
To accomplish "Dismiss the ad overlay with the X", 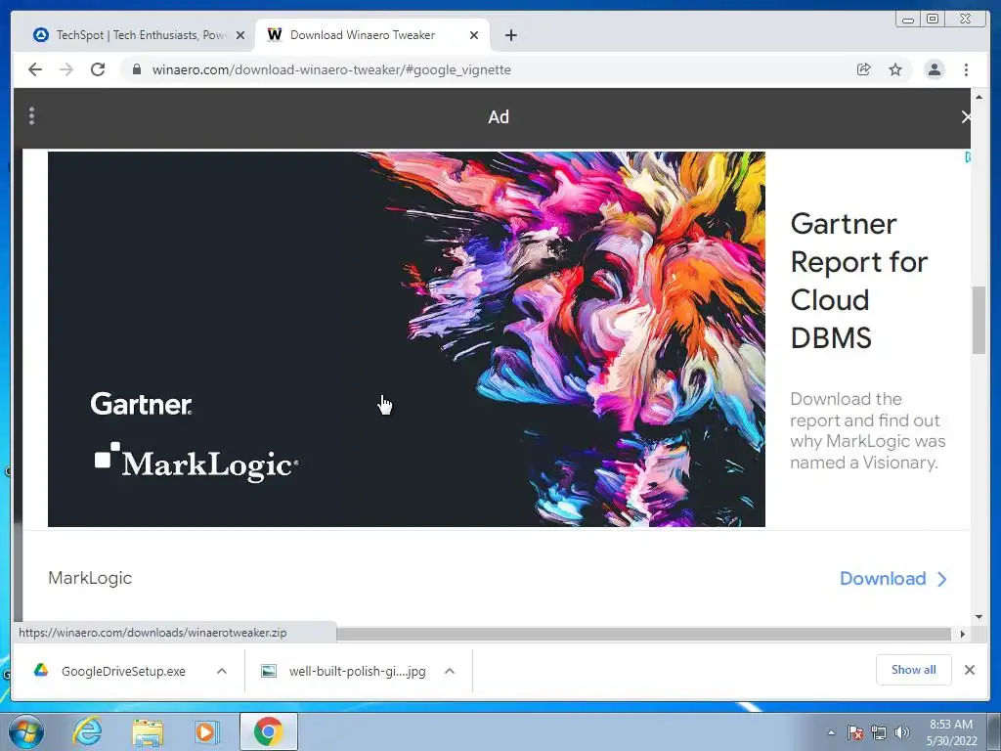I will pyautogui.click(x=966, y=117).
